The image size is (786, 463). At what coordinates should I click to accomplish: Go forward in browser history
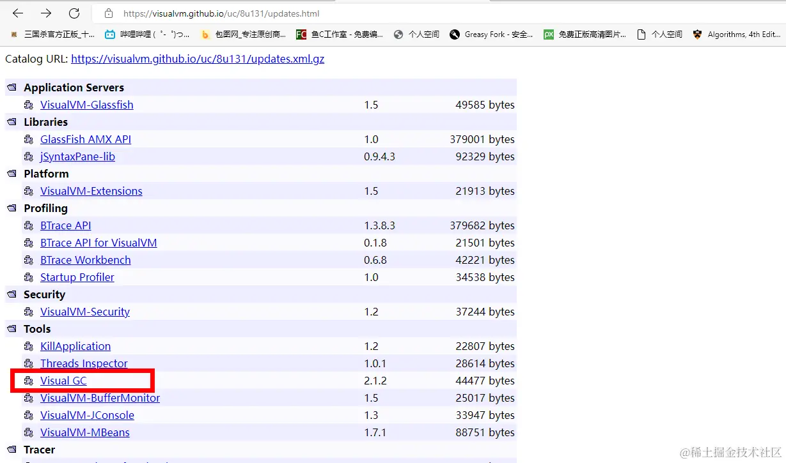46,13
